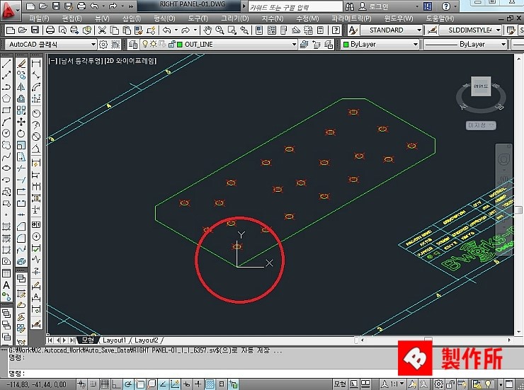Image resolution: width=524 pixels, height=390 pixels.
Task: Select the Ellipse draw tool
Action: (x=6, y=168)
